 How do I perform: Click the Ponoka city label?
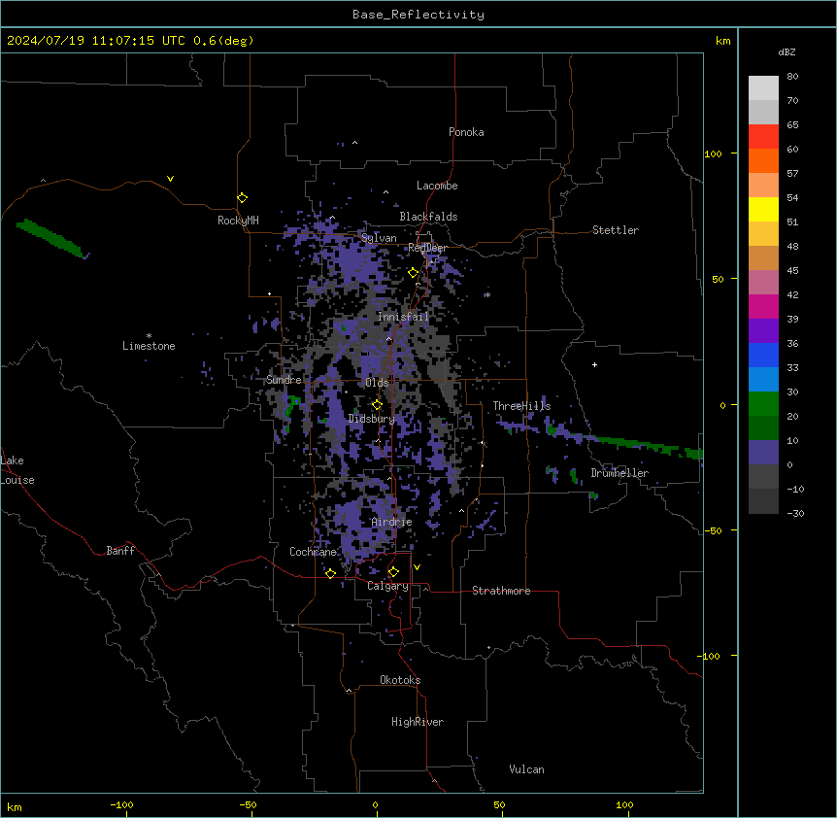click(466, 132)
